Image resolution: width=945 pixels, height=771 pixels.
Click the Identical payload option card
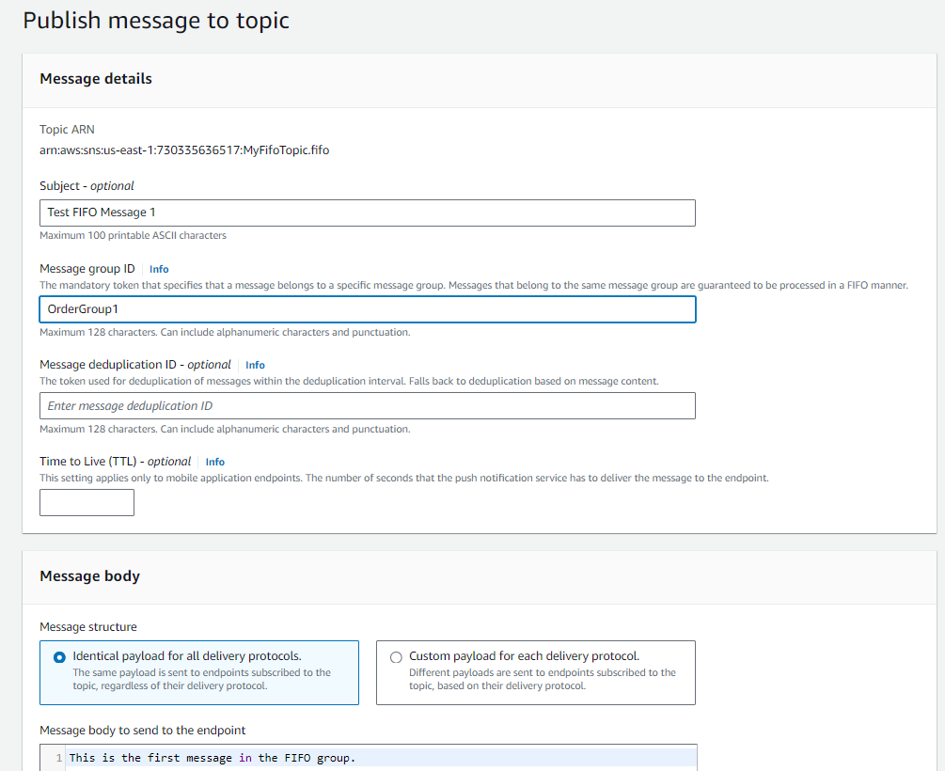(198, 672)
